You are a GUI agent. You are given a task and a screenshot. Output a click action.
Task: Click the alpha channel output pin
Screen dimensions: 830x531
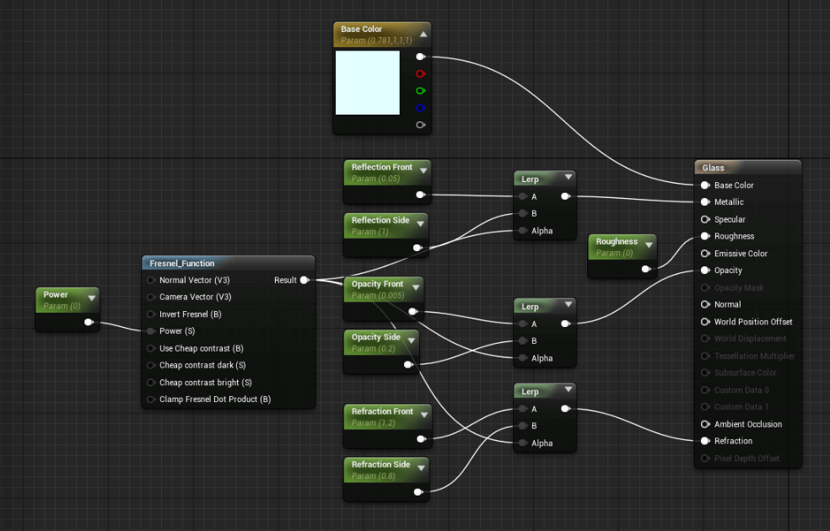tap(420, 125)
